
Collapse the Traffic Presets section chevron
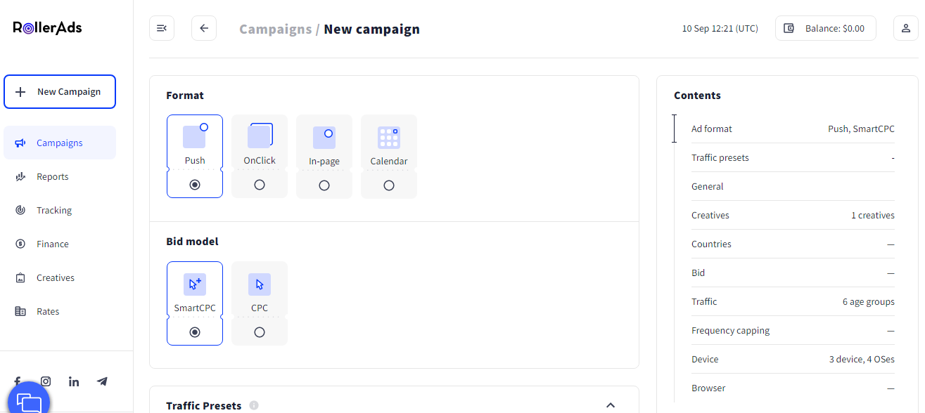pos(611,405)
